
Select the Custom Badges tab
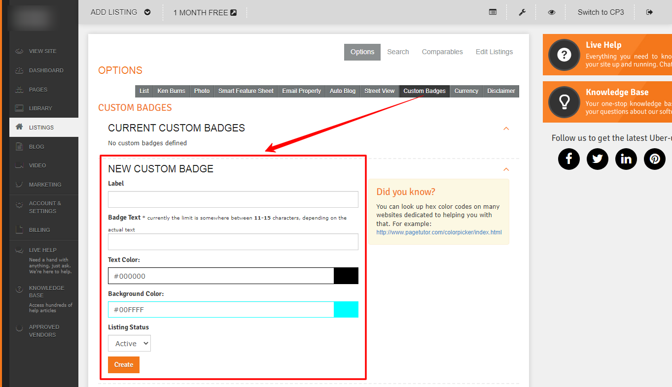(424, 91)
